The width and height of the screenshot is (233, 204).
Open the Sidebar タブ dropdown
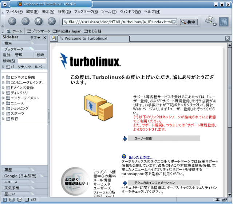click(x=35, y=38)
